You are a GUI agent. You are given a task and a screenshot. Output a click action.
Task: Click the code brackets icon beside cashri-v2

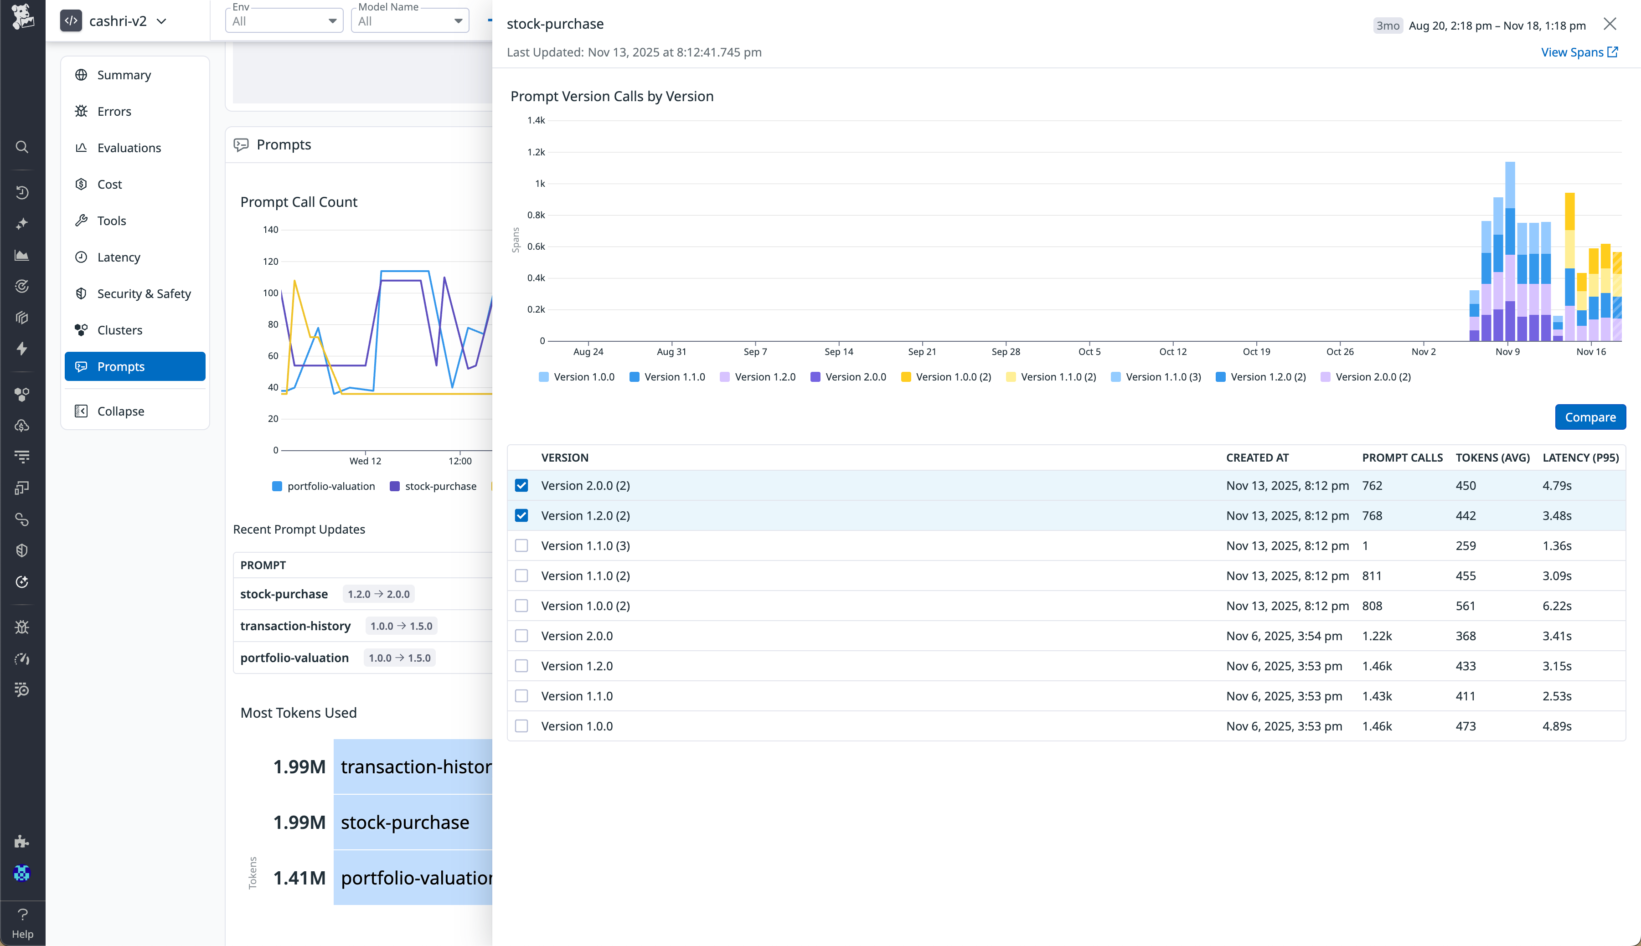coord(72,20)
